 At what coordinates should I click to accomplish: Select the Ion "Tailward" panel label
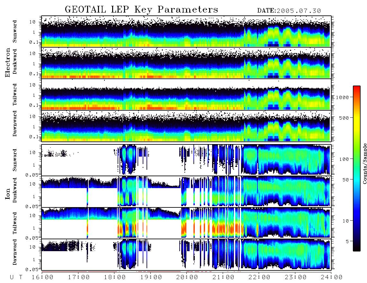tap(15, 223)
